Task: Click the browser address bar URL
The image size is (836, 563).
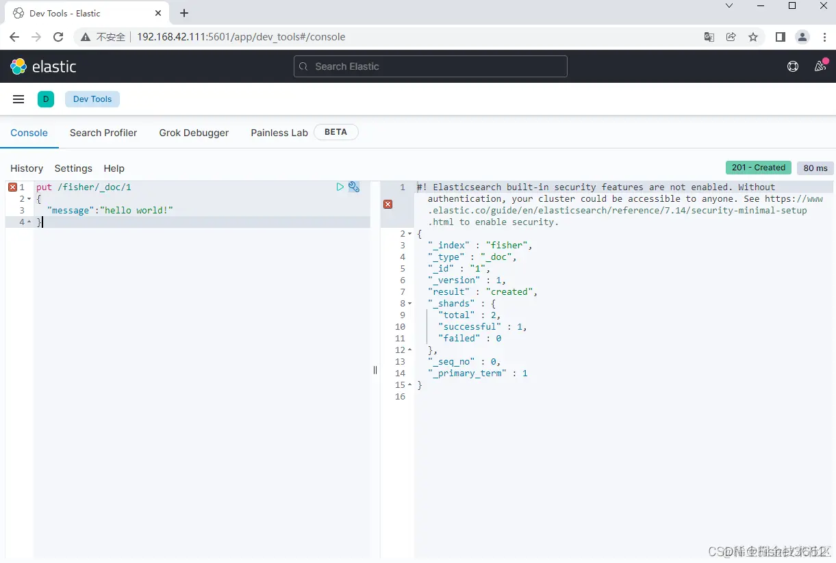Action: click(241, 37)
